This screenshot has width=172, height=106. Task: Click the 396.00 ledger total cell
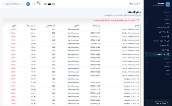(x=33, y=79)
